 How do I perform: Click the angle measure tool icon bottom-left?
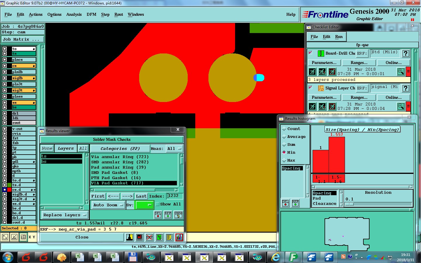click(14, 237)
